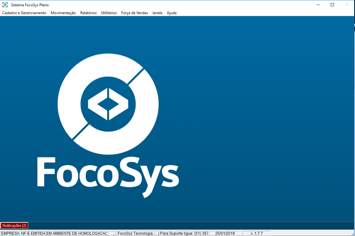Open the Relatórios menu
The image size is (355, 236).
[88, 13]
